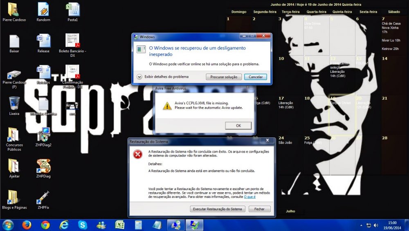Click Executar Restauração do Sistema button

click(218, 209)
